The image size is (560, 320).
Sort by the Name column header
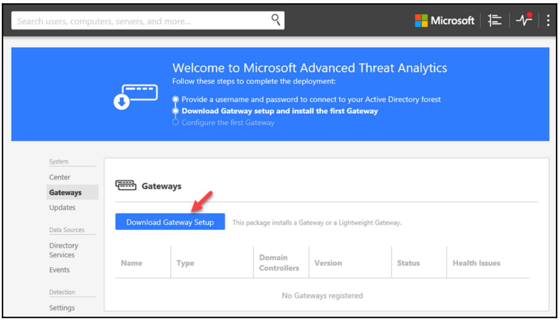click(131, 263)
